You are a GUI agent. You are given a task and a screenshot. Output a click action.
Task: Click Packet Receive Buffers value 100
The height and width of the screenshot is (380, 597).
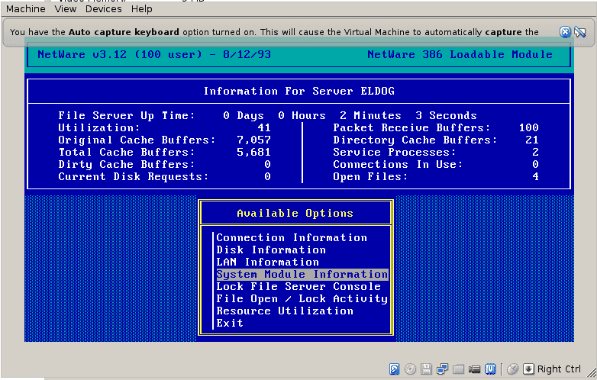click(529, 127)
